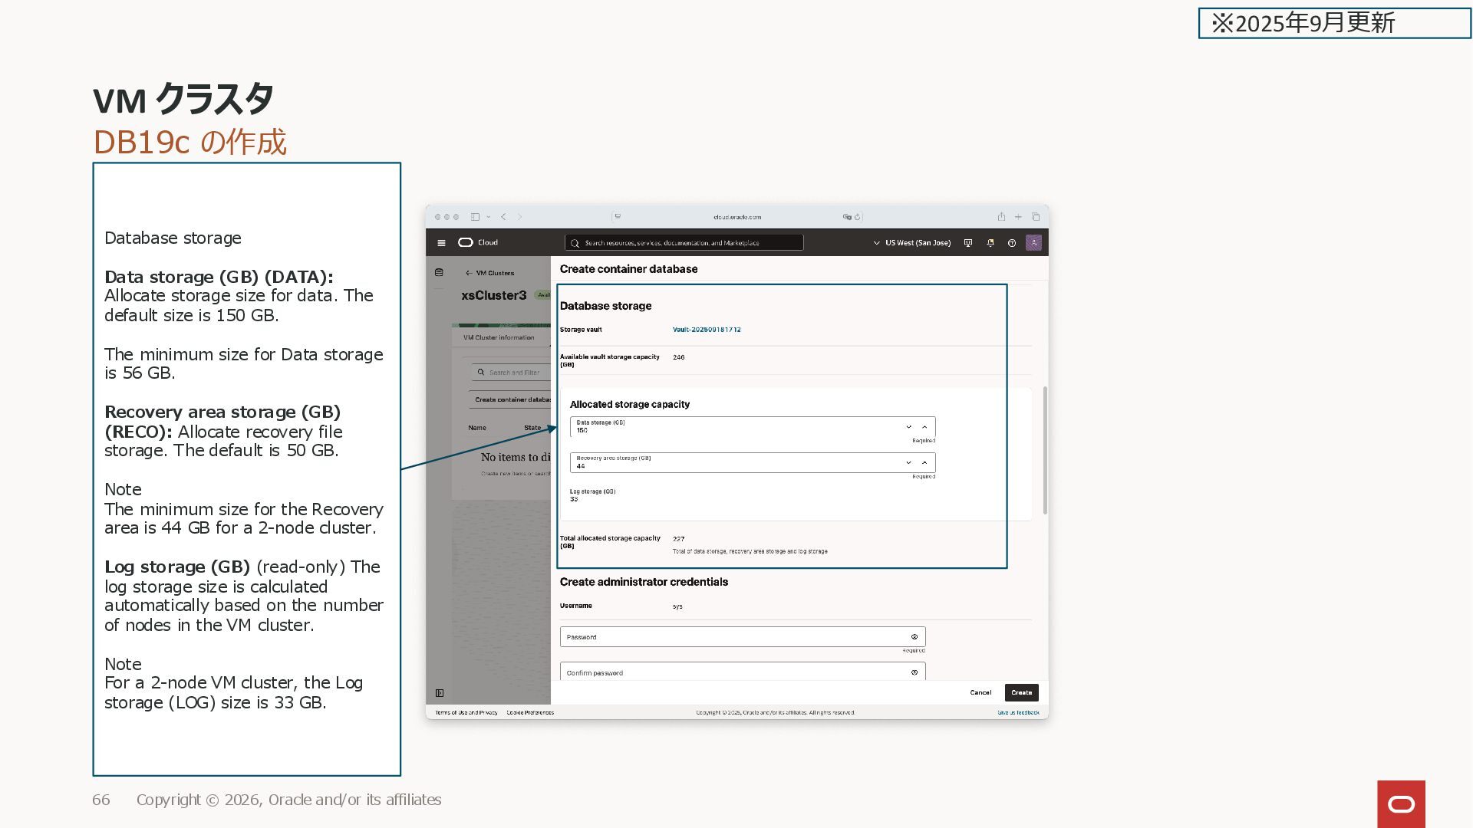Open the Vault-202509181712 storage vault link
Image resolution: width=1473 pixels, height=828 pixels.
point(707,330)
